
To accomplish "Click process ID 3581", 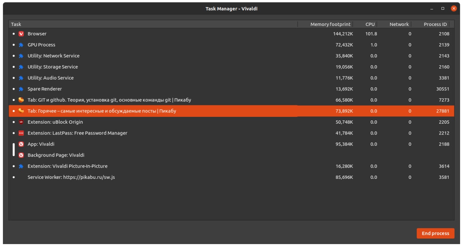I will coord(444,177).
